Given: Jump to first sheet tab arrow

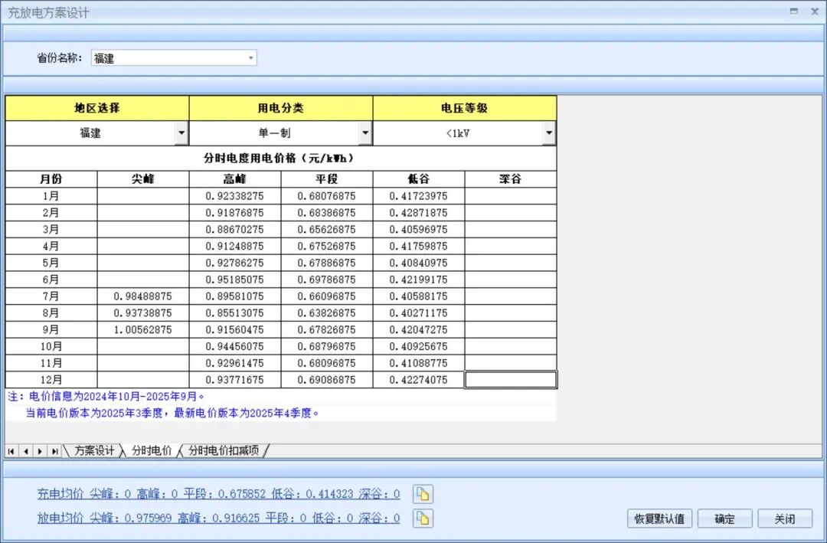Looking at the screenshot, I should (11, 451).
